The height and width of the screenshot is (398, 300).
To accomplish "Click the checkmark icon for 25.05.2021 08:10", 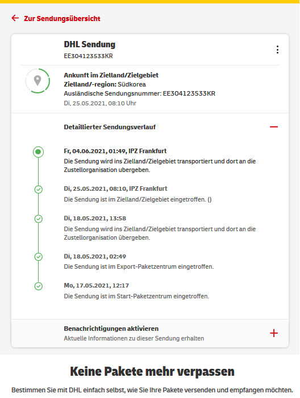I will 38,190.
